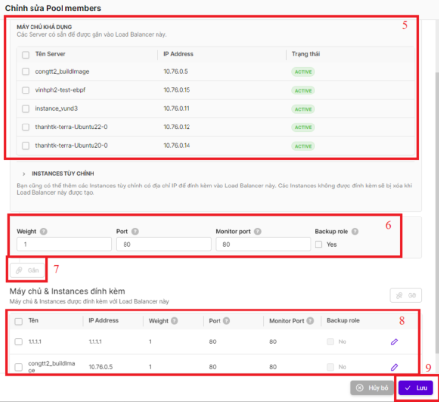Select the instance_vund3 server checkbox
Screen dimensions: 441x403
[26, 109]
